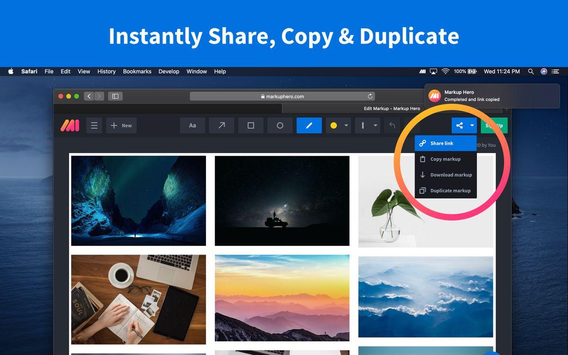
Task: Check the battery status icon
Action: (472, 71)
